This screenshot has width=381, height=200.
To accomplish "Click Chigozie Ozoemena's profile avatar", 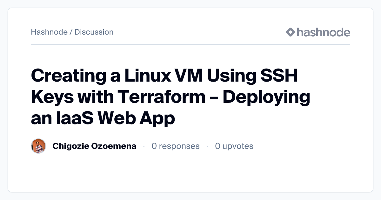I will tap(38, 146).
